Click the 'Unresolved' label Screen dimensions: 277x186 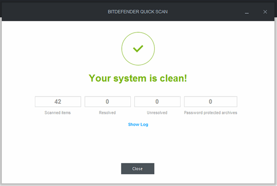tap(157, 113)
